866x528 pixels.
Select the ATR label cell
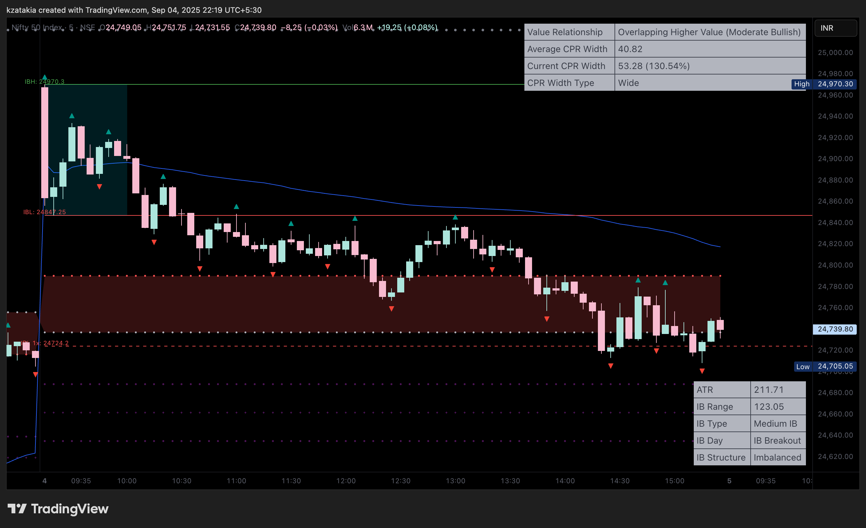722,390
